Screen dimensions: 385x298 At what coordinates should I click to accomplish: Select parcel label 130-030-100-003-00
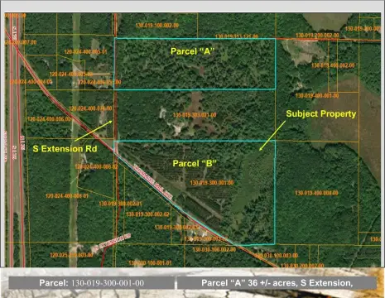pos(276,256)
